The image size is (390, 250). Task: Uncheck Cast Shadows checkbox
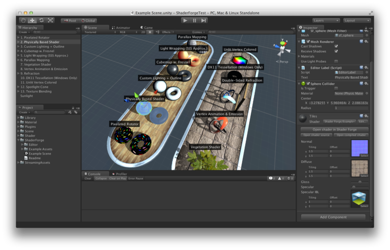336,46
